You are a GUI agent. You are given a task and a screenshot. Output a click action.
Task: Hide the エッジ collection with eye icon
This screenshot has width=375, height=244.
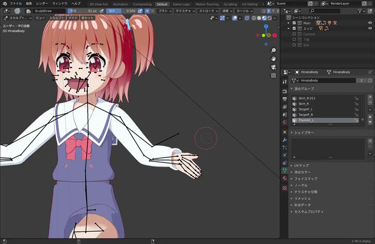pyautogui.click(x=370, y=29)
